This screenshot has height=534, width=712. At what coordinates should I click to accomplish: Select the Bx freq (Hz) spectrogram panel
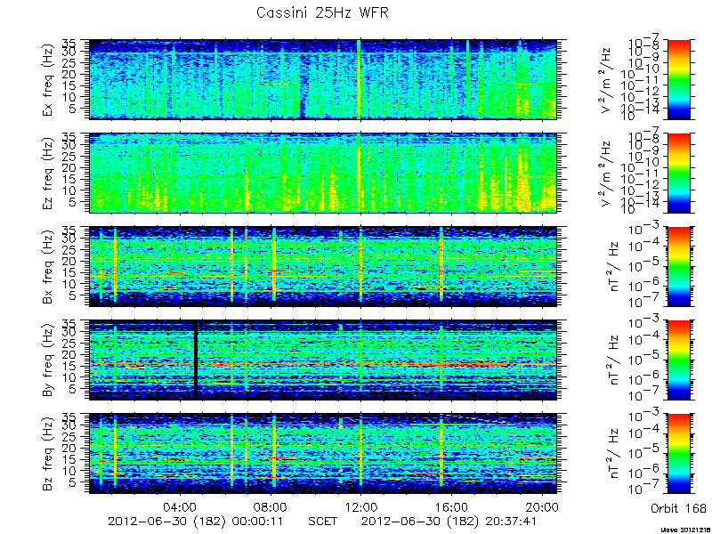(322, 266)
